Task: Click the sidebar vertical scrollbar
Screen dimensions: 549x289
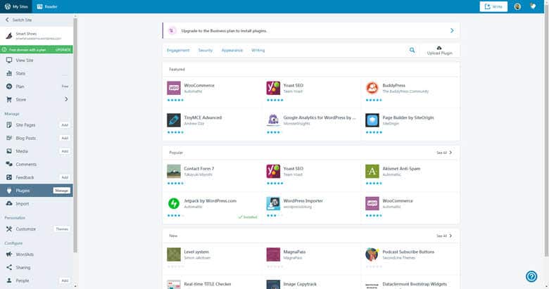Action: point(75,135)
